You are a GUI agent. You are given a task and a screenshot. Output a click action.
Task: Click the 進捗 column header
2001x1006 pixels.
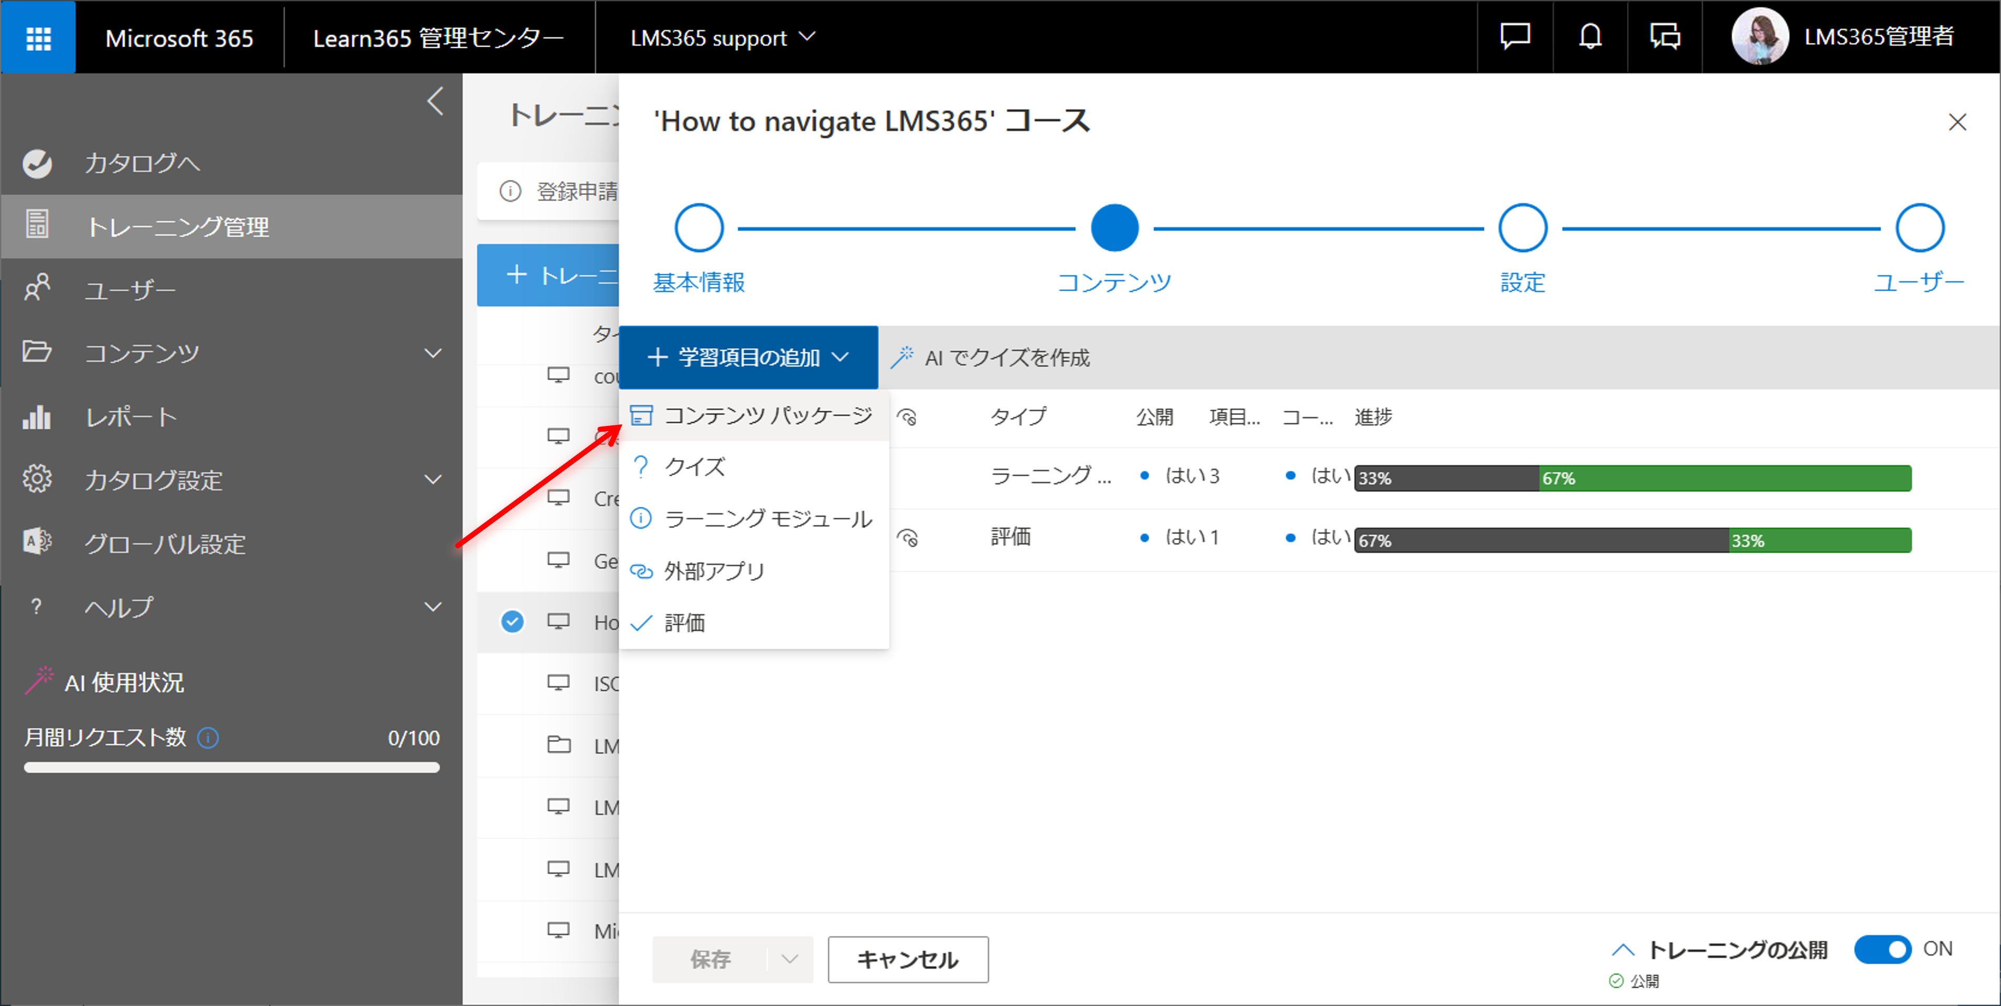tap(1373, 417)
